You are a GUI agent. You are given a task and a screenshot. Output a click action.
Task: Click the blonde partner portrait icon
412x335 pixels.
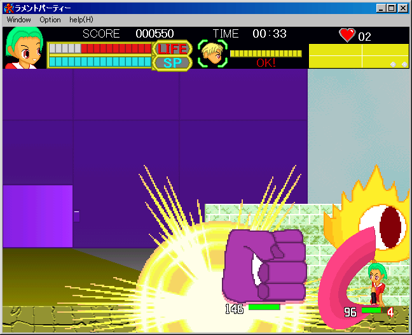tap(212, 53)
